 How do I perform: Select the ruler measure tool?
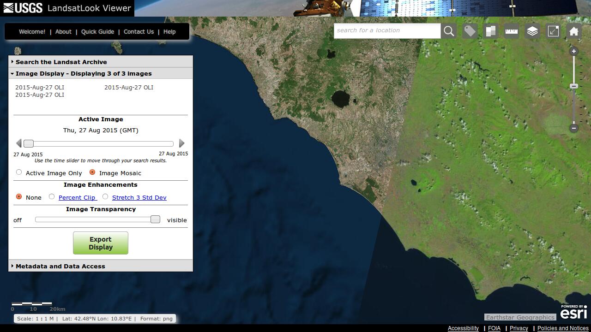point(512,31)
